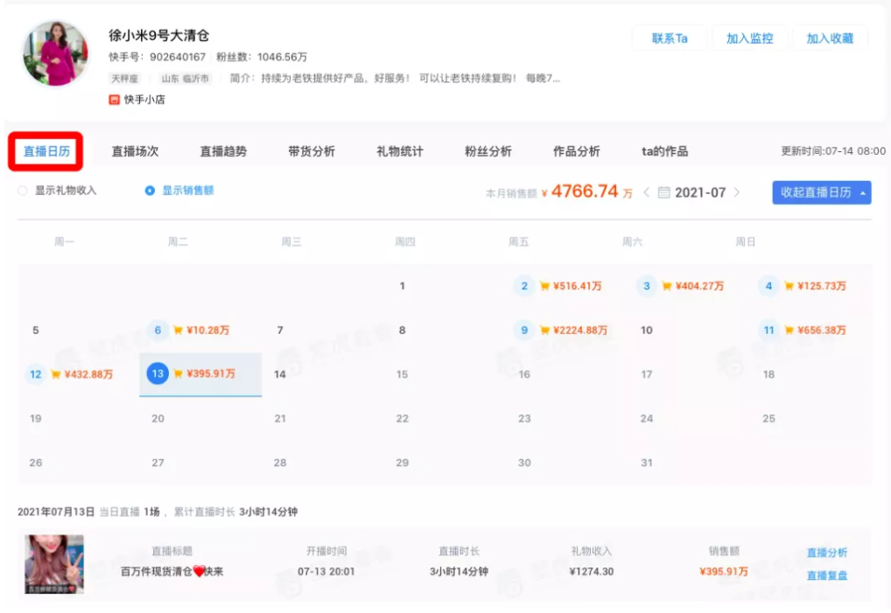The width and height of the screenshot is (891, 613).
Task: Open the 直播日历 tab
Action: pos(46,151)
